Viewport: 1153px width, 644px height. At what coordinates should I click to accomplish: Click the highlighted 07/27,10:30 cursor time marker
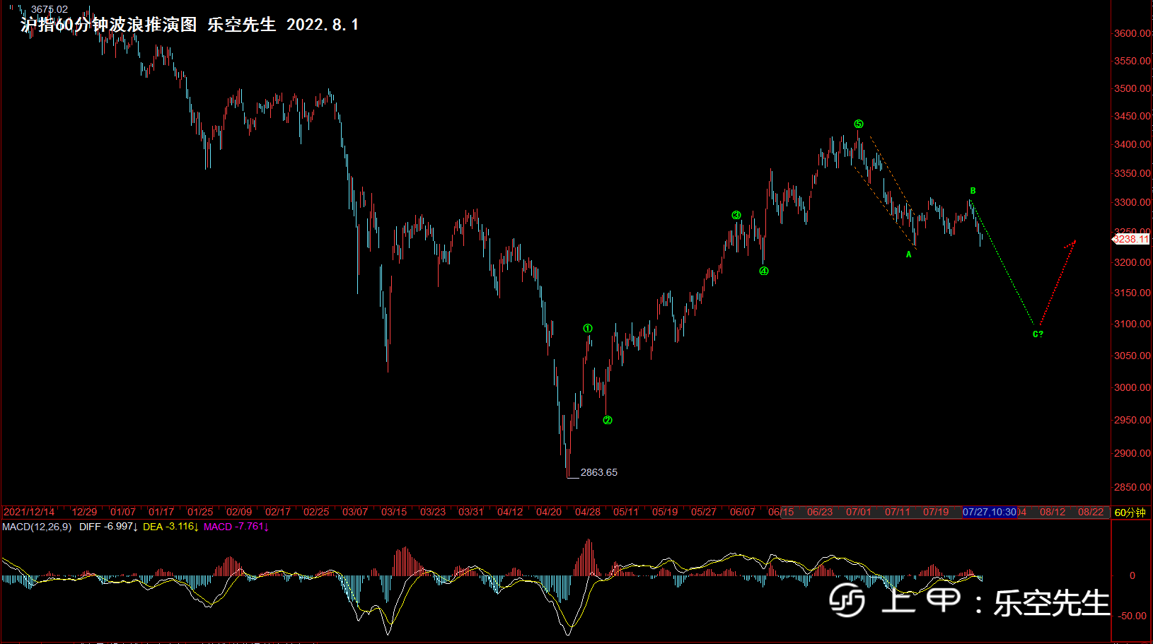tap(989, 512)
